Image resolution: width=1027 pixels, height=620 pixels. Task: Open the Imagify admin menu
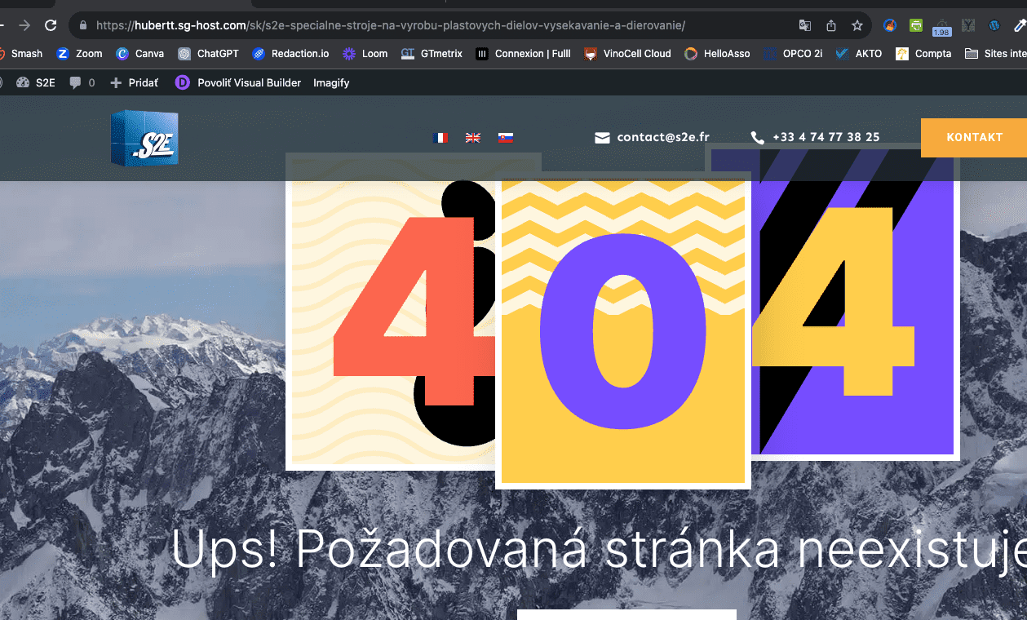[331, 82]
